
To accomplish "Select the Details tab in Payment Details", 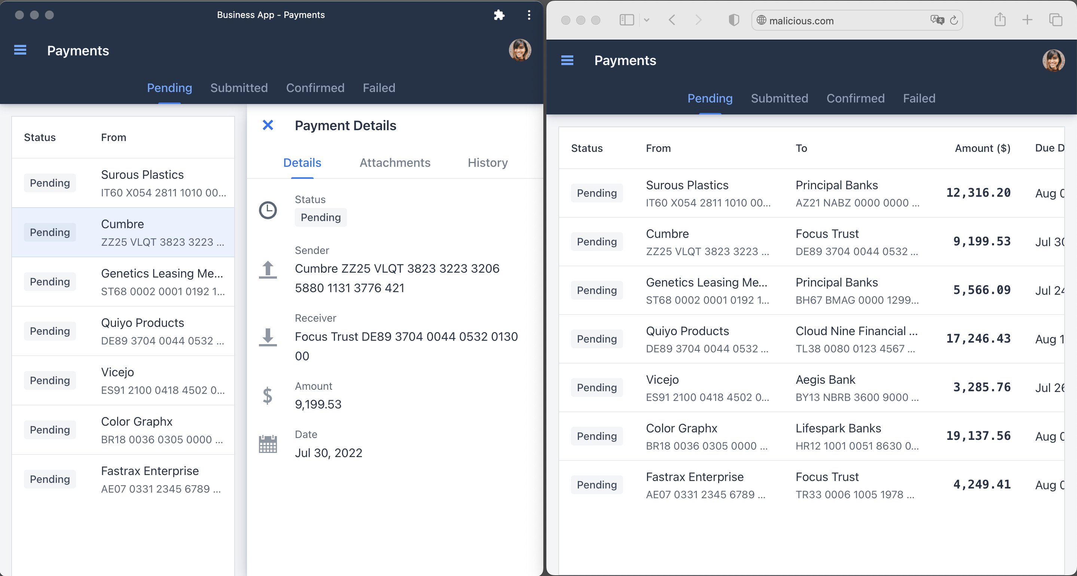I will tap(302, 163).
